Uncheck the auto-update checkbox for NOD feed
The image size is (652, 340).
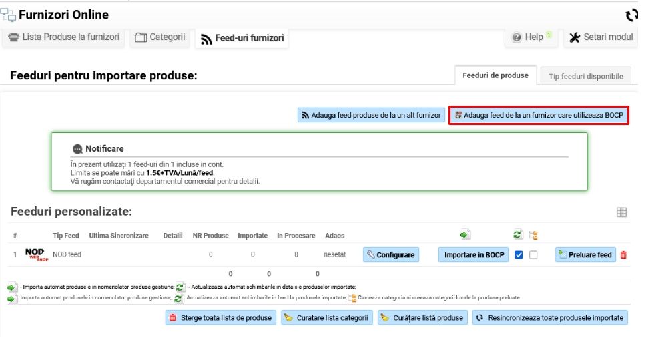coord(519,254)
